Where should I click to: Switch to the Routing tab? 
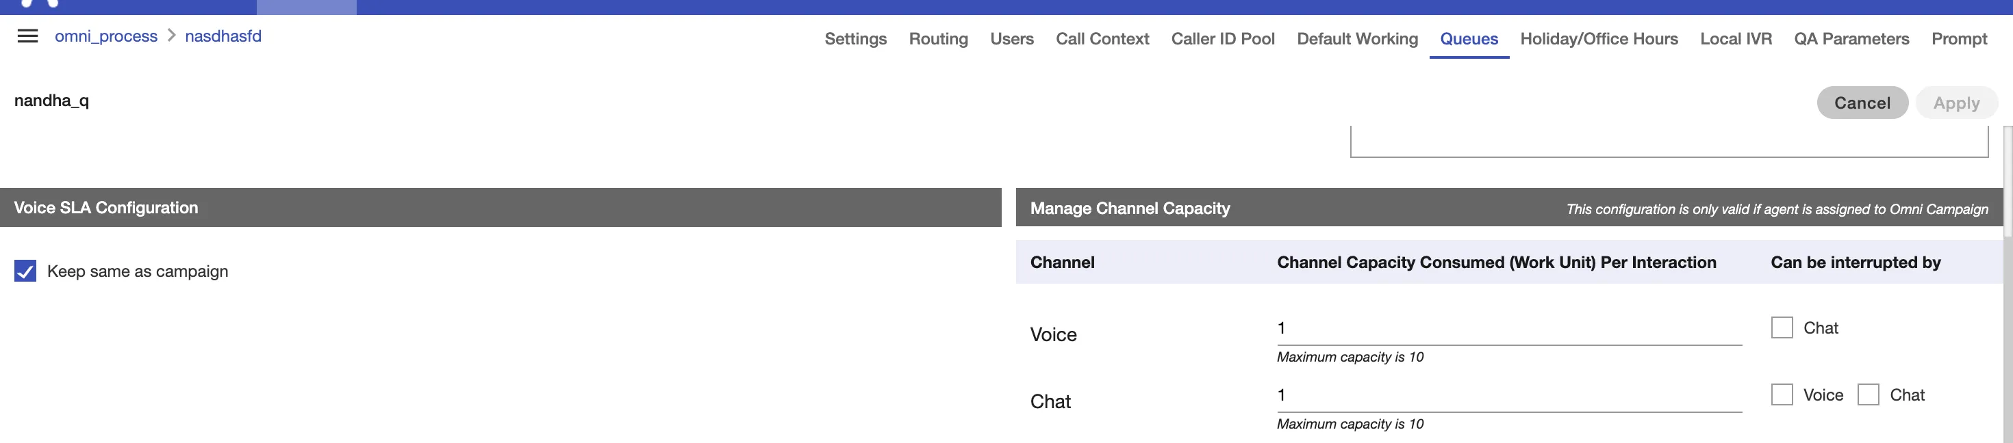(x=938, y=38)
